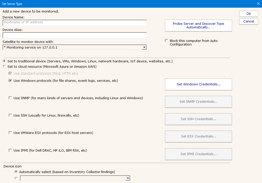
Task: Check Use VMWare ESX protocols
Action: point(10,133)
